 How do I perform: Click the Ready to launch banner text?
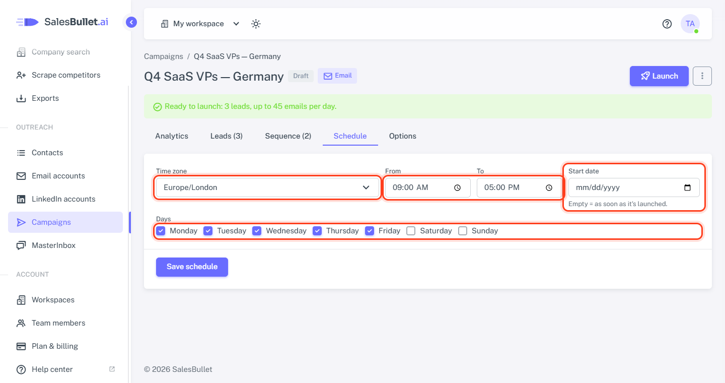click(x=250, y=107)
